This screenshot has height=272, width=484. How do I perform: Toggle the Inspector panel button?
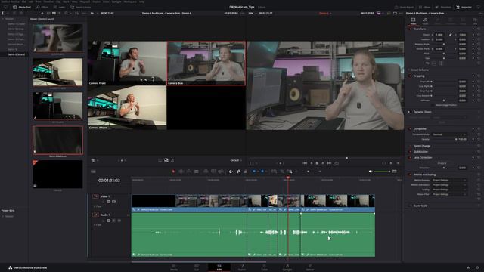[x=464, y=7]
